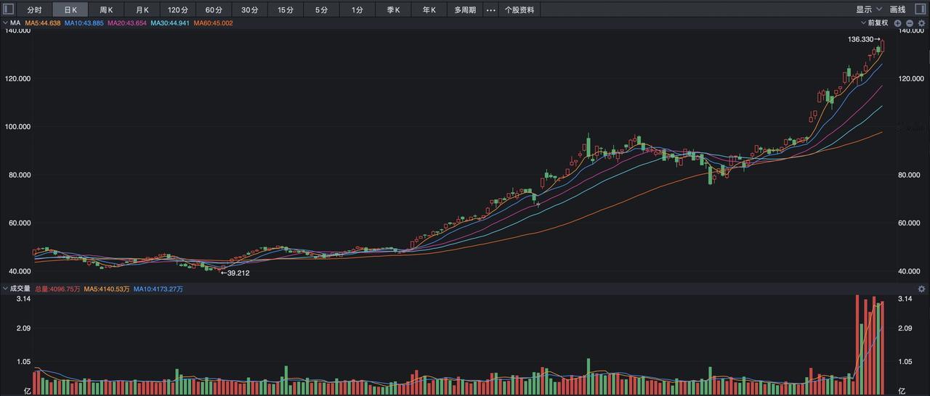Select the 1分 period tab
The height and width of the screenshot is (396, 930).
[357, 10]
